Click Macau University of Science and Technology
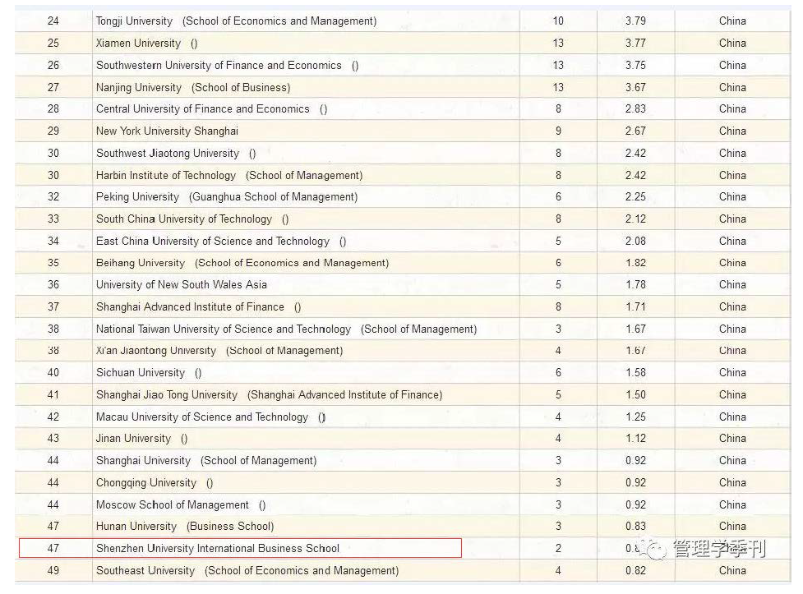 pyautogui.click(x=210, y=417)
